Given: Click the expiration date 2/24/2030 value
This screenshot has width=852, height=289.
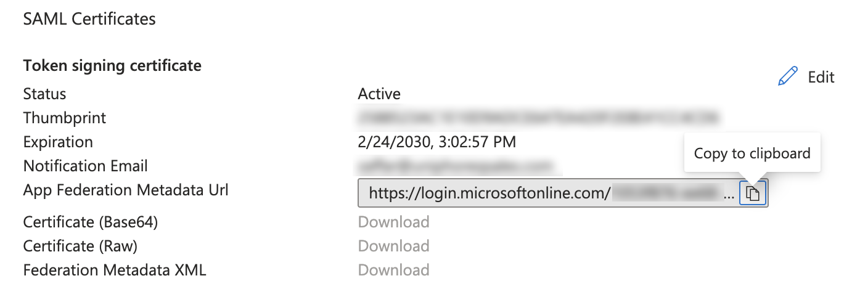Looking at the screenshot, I should [x=437, y=142].
